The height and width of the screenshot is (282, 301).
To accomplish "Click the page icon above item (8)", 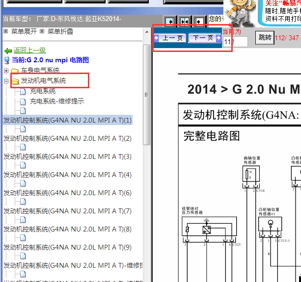I will pyautogui.click(x=23, y=220).
